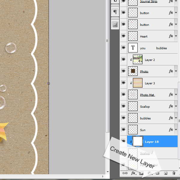Image resolution: width=180 pixels, height=180 pixels.
Task: Select the Layer 3 name
Action: (x=150, y=83)
